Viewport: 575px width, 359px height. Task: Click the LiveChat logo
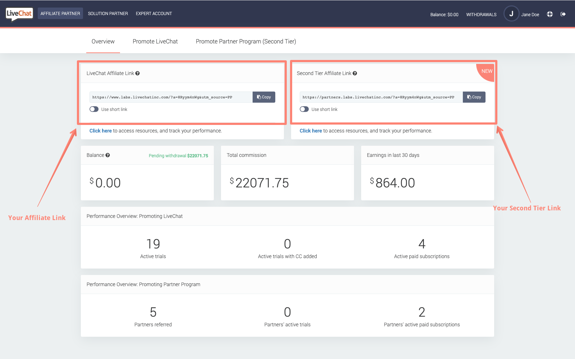tap(19, 14)
